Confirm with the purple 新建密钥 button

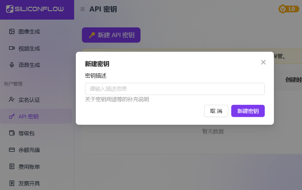click(x=248, y=111)
